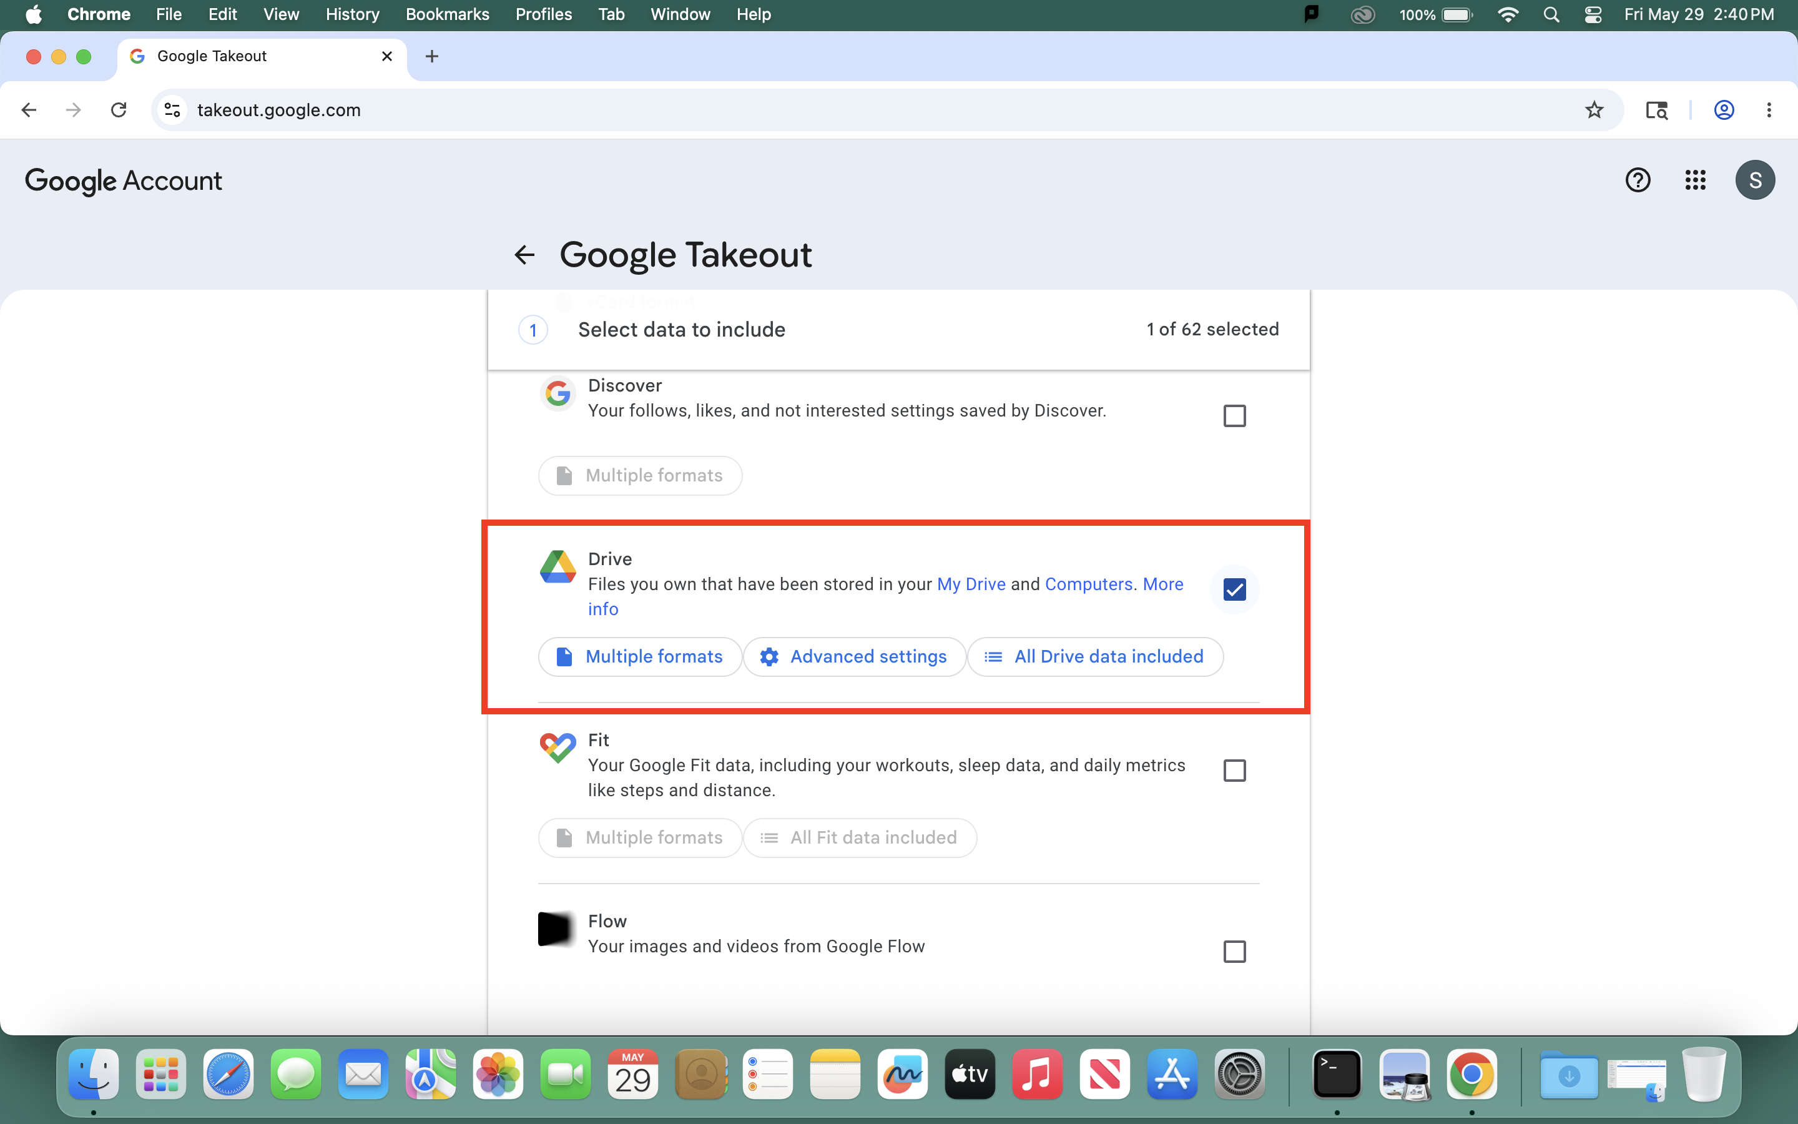Click the 'Select data to include' heading
This screenshot has height=1124, width=1798.
(681, 329)
